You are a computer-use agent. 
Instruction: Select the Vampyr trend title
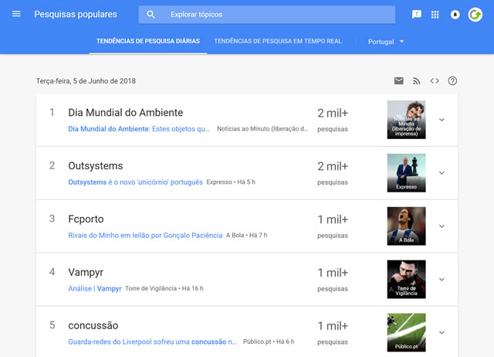click(86, 273)
